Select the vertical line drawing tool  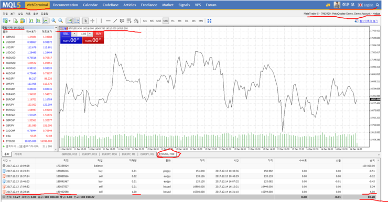click(101, 21)
